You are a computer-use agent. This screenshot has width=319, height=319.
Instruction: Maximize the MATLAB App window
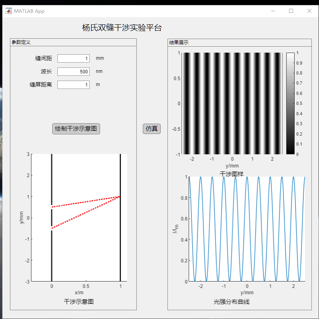pyautogui.click(x=291, y=11)
